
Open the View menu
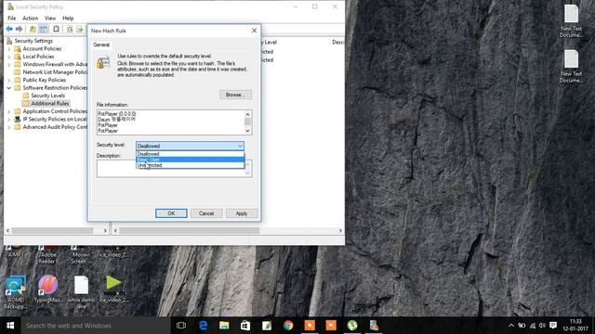click(x=50, y=19)
